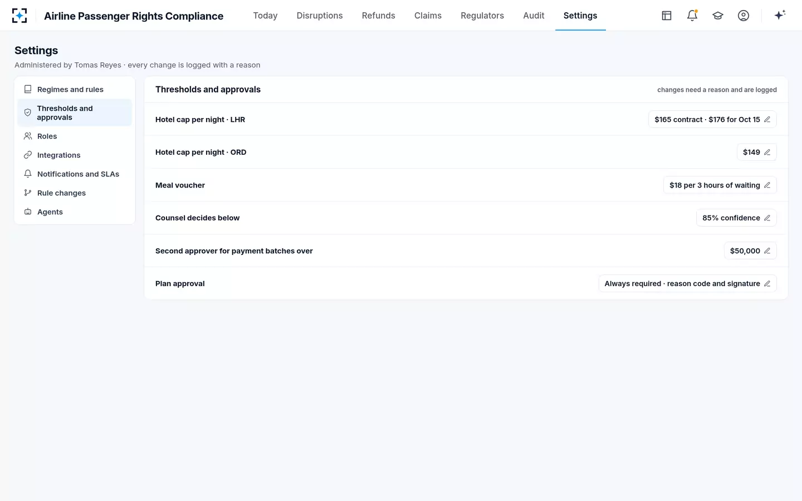The image size is (802, 501).
Task: Launch the AI sparkle assistant
Action: [x=780, y=15]
